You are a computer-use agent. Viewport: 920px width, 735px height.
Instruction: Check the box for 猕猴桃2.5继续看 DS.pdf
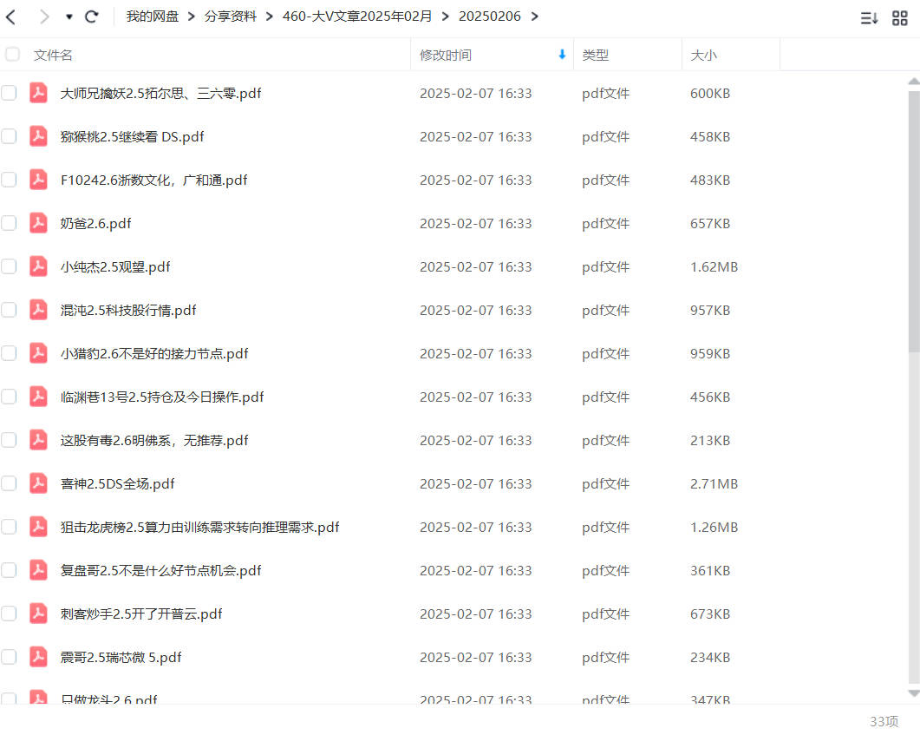coord(9,136)
